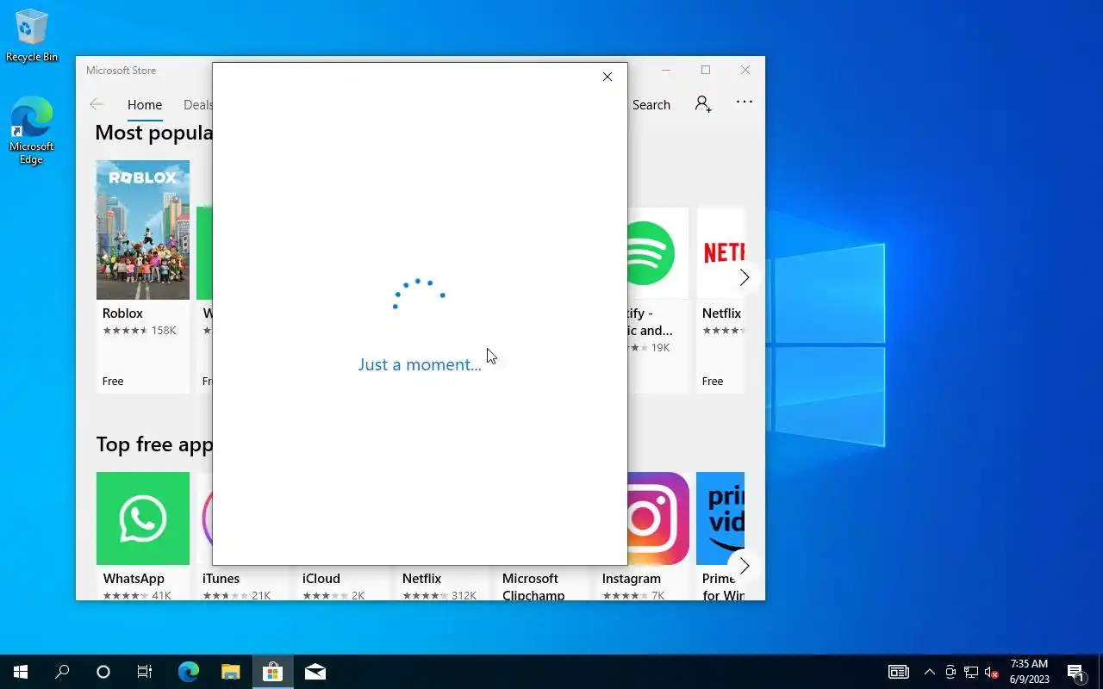Open the Roblox app thumbnail
This screenshot has height=689, width=1103.
tap(143, 230)
